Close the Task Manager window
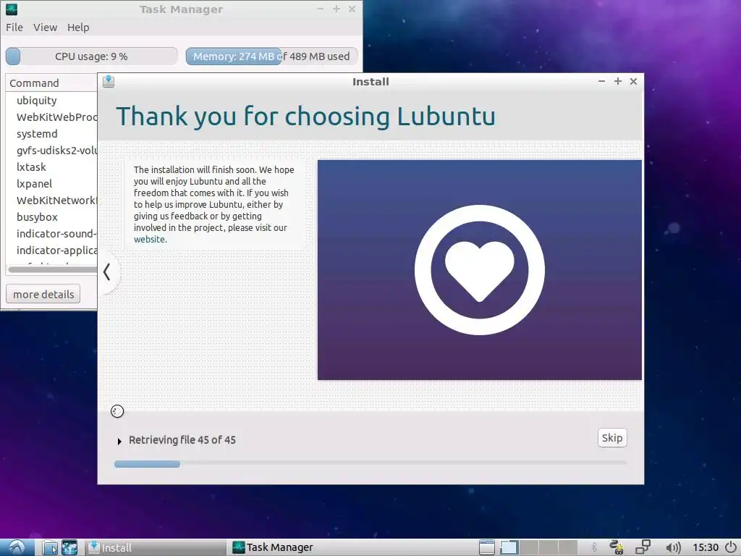741x556 pixels. (352, 9)
